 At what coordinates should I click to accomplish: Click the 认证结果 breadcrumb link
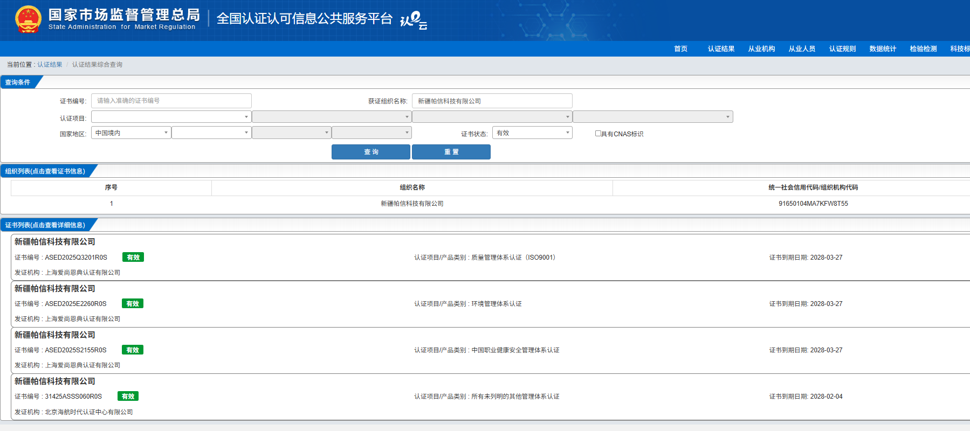coord(50,65)
